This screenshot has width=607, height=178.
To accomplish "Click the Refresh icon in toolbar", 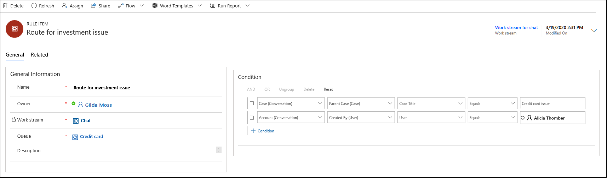I will [34, 6].
